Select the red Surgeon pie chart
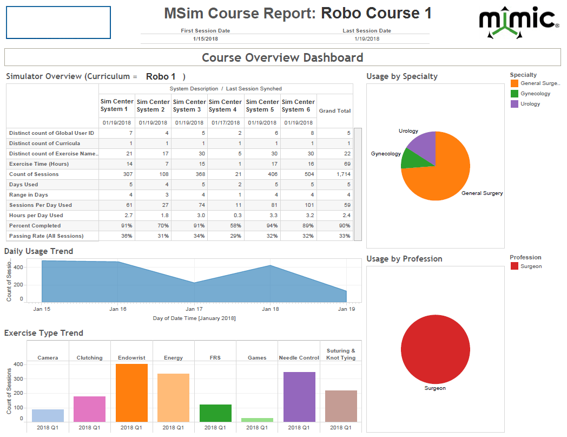This screenshot has width=567, height=437. click(436, 349)
